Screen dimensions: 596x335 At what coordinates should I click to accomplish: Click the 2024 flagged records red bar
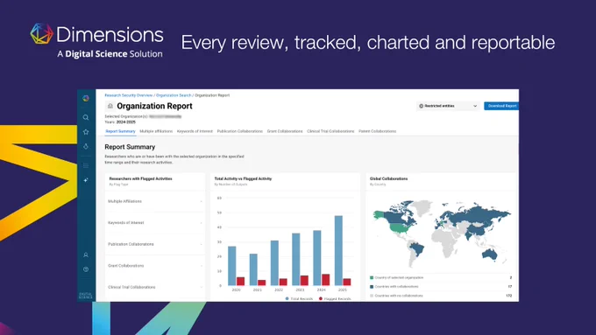pyautogui.click(x=326, y=280)
